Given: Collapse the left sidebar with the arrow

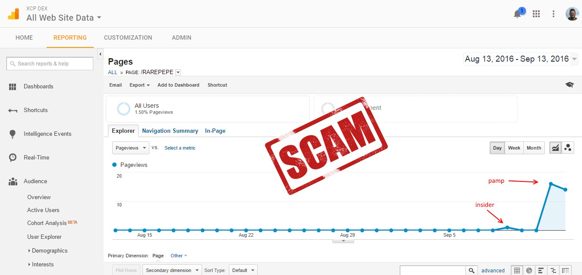Looking at the screenshot, I should click(x=100, y=54).
